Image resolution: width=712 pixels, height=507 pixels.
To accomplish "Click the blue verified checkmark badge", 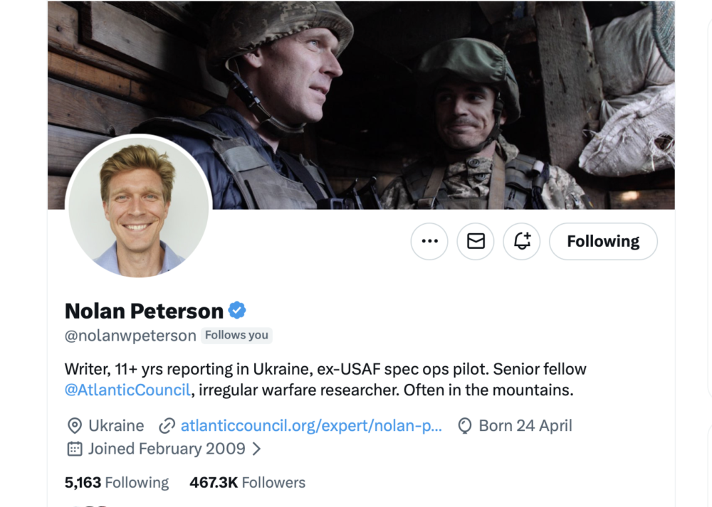I will pos(237,311).
